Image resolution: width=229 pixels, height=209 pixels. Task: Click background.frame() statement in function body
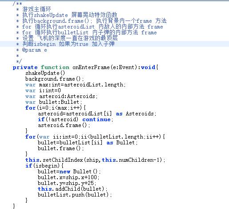point(55,79)
